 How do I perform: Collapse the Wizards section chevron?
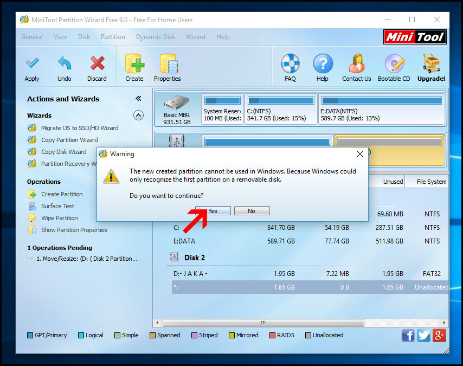click(138, 115)
